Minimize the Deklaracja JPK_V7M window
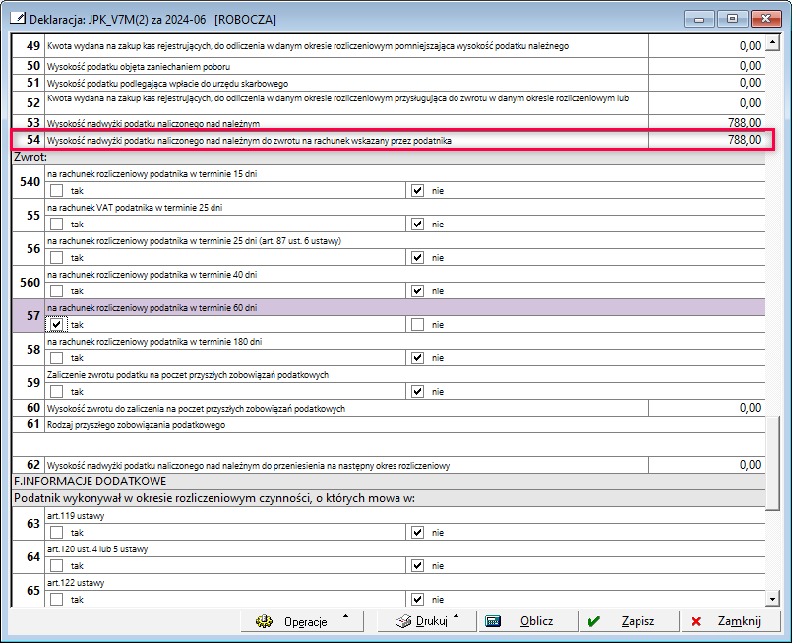 coord(700,19)
